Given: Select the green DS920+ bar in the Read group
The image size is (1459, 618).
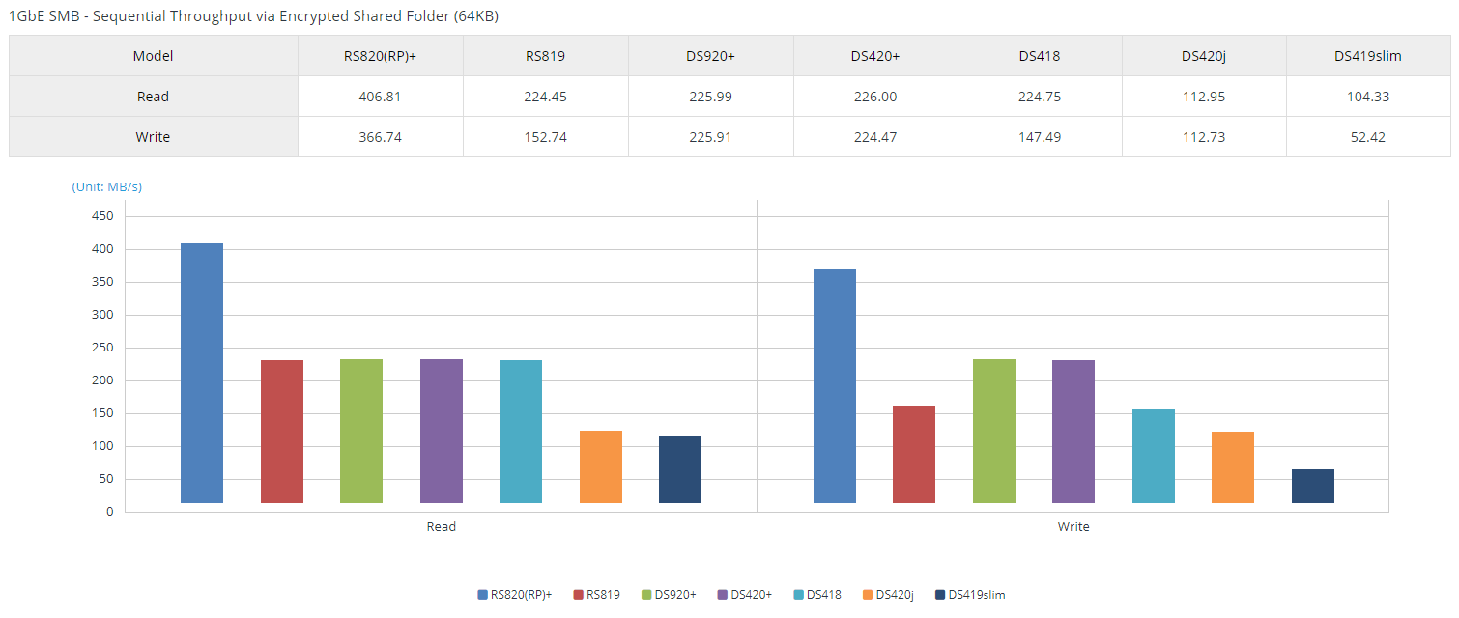Looking at the screenshot, I should point(361,431).
